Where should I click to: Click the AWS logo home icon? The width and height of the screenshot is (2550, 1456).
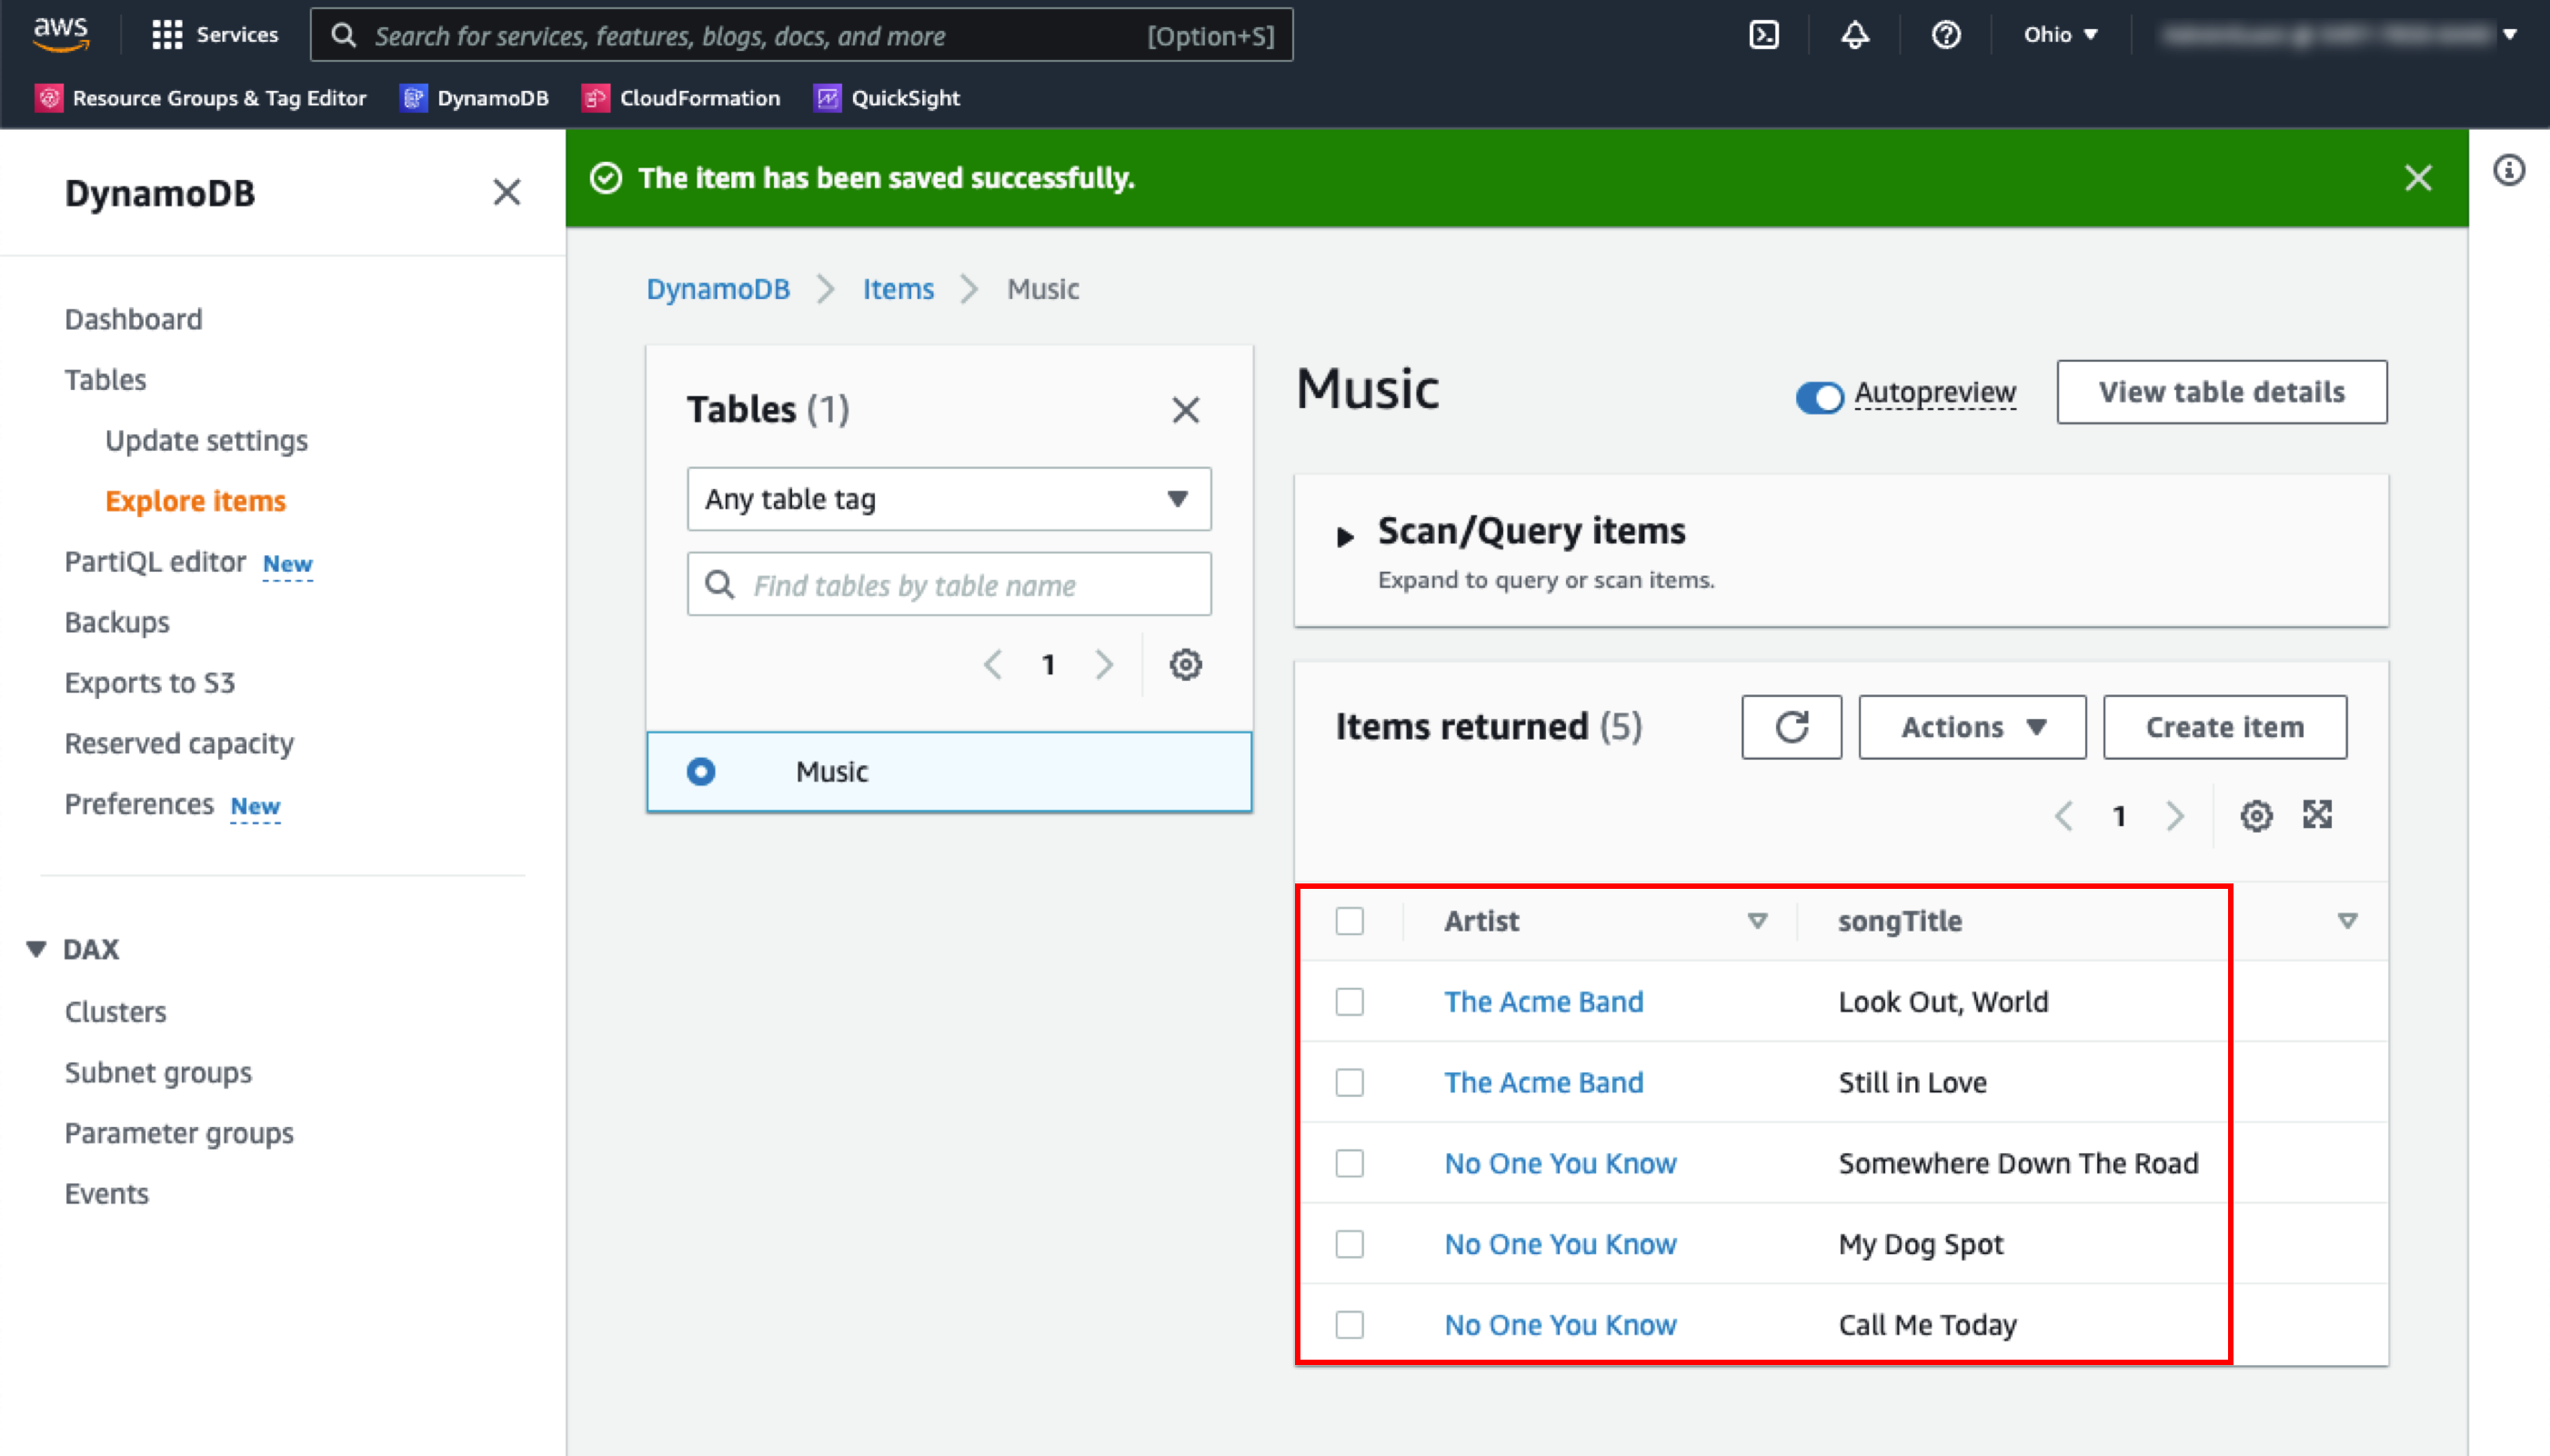pyautogui.click(x=60, y=34)
